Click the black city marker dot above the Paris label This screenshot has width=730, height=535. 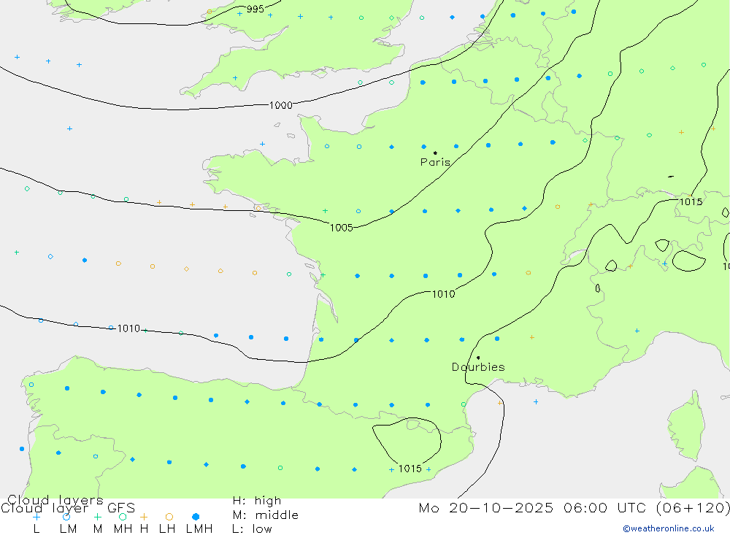435,153
